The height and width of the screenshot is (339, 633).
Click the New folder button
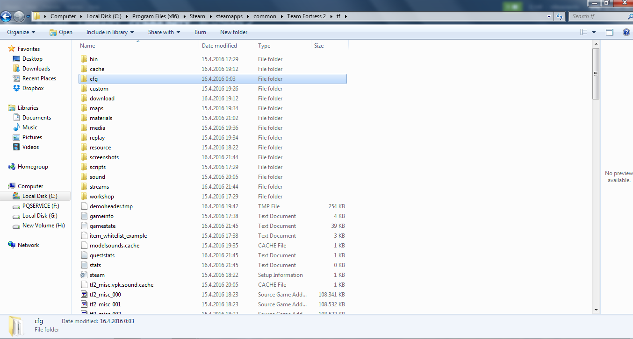click(x=234, y=32)
